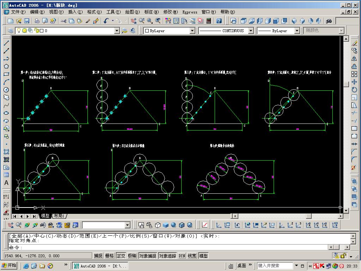361x271 pixels.
Task: Click the Undo arrow icon
Action: tap(106, 21)
